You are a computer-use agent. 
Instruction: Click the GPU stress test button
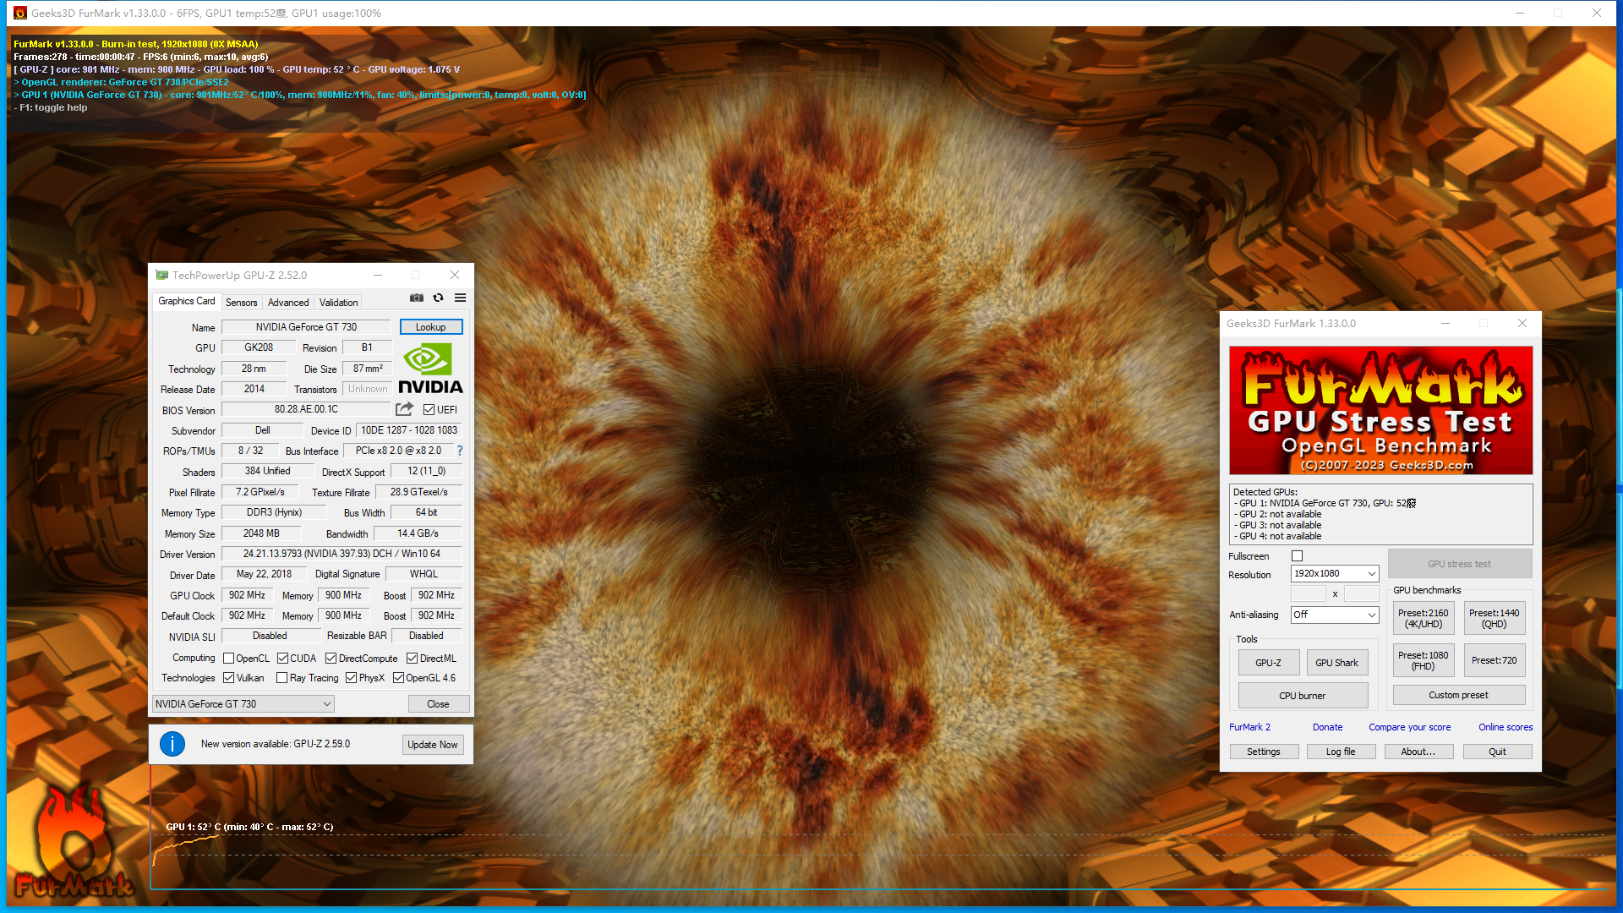(x=1459, y=564)
